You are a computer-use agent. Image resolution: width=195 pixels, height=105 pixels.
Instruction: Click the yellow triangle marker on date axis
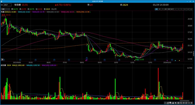click(179, 60)
